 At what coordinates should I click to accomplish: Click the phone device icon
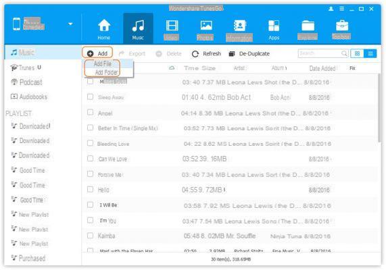(x=16, y=24)
